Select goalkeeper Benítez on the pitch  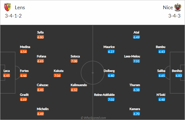point(177,71)
